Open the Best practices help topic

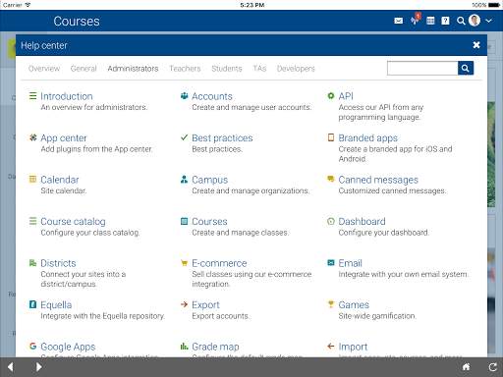(x=222, y=138)
